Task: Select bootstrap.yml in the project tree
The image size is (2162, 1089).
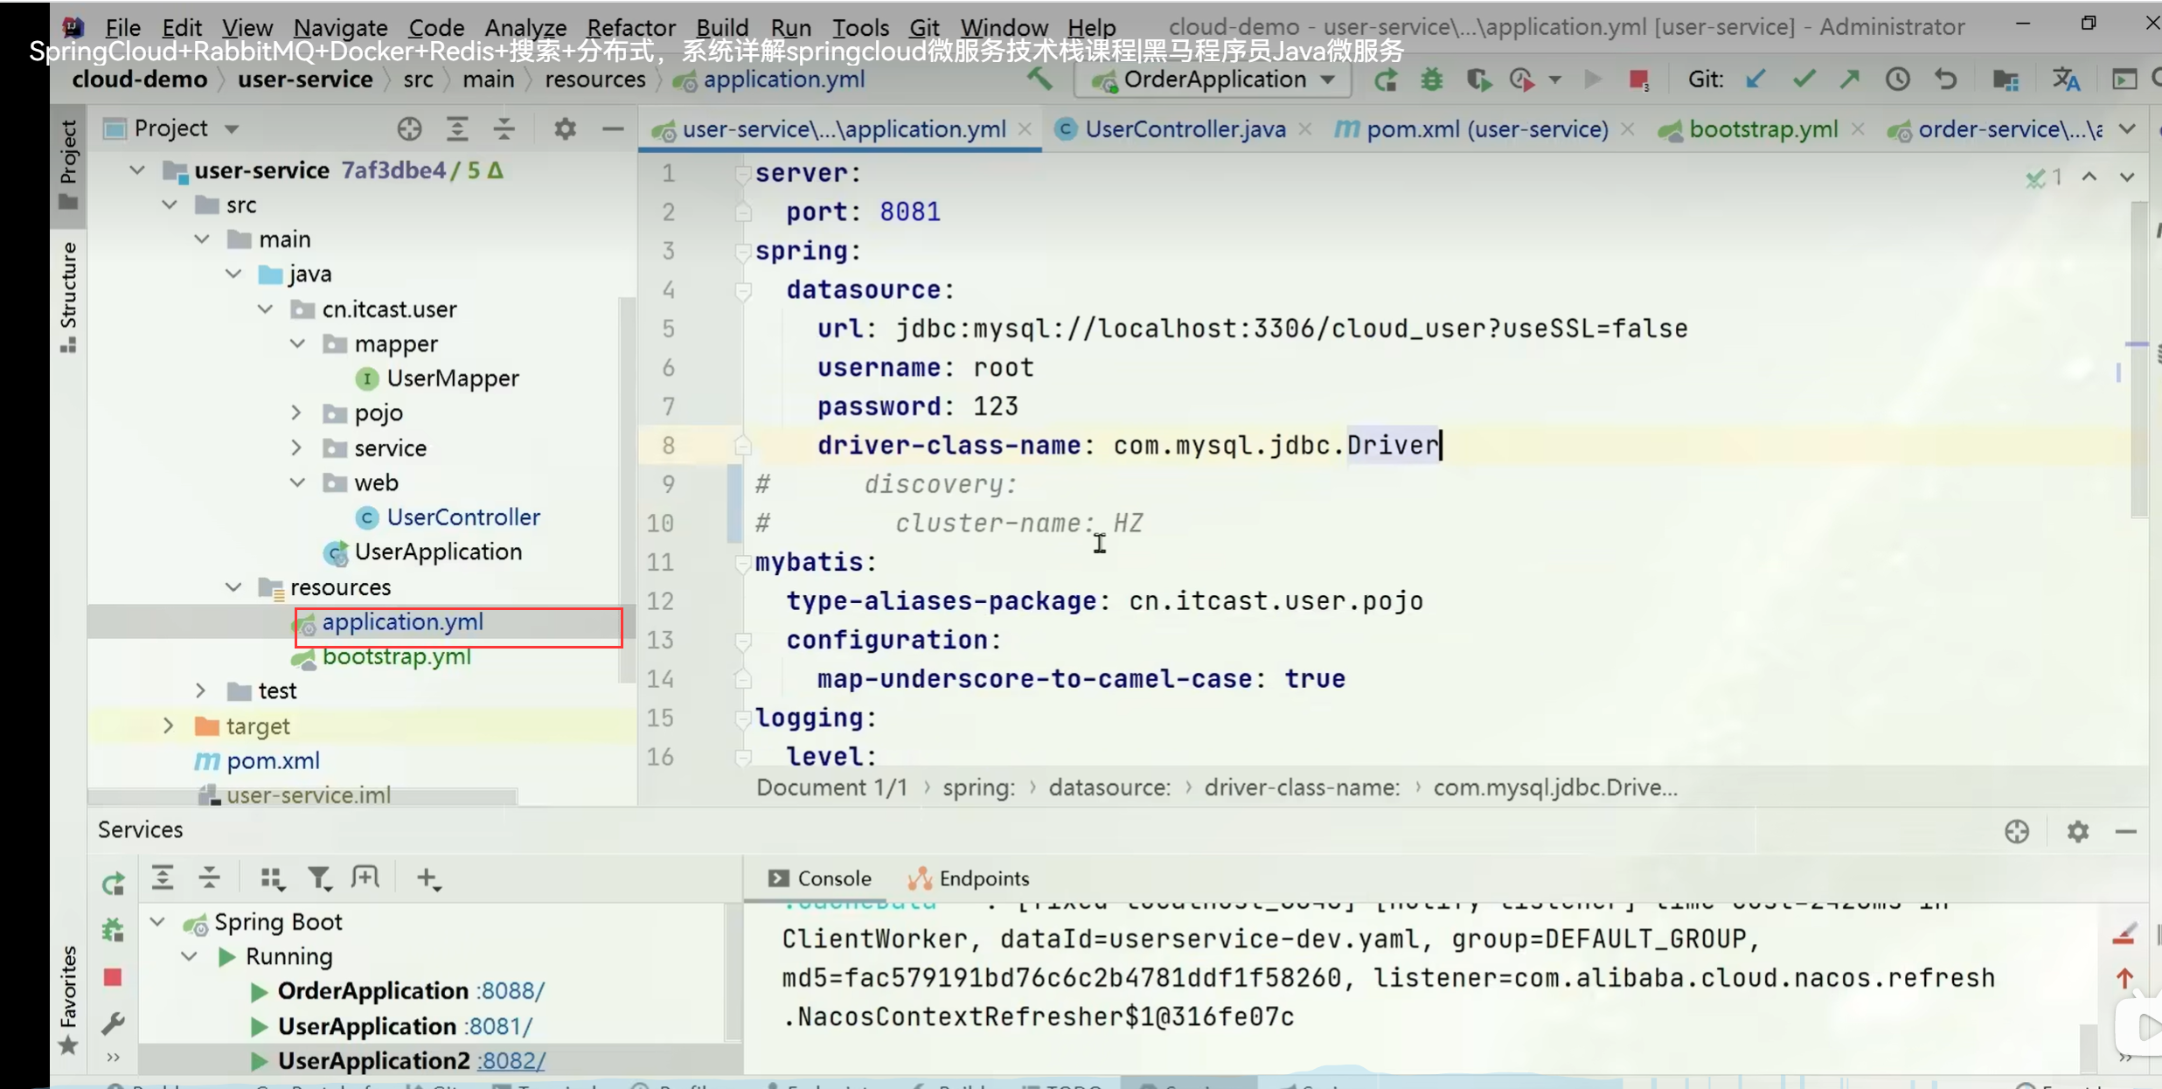Action: 396,656
